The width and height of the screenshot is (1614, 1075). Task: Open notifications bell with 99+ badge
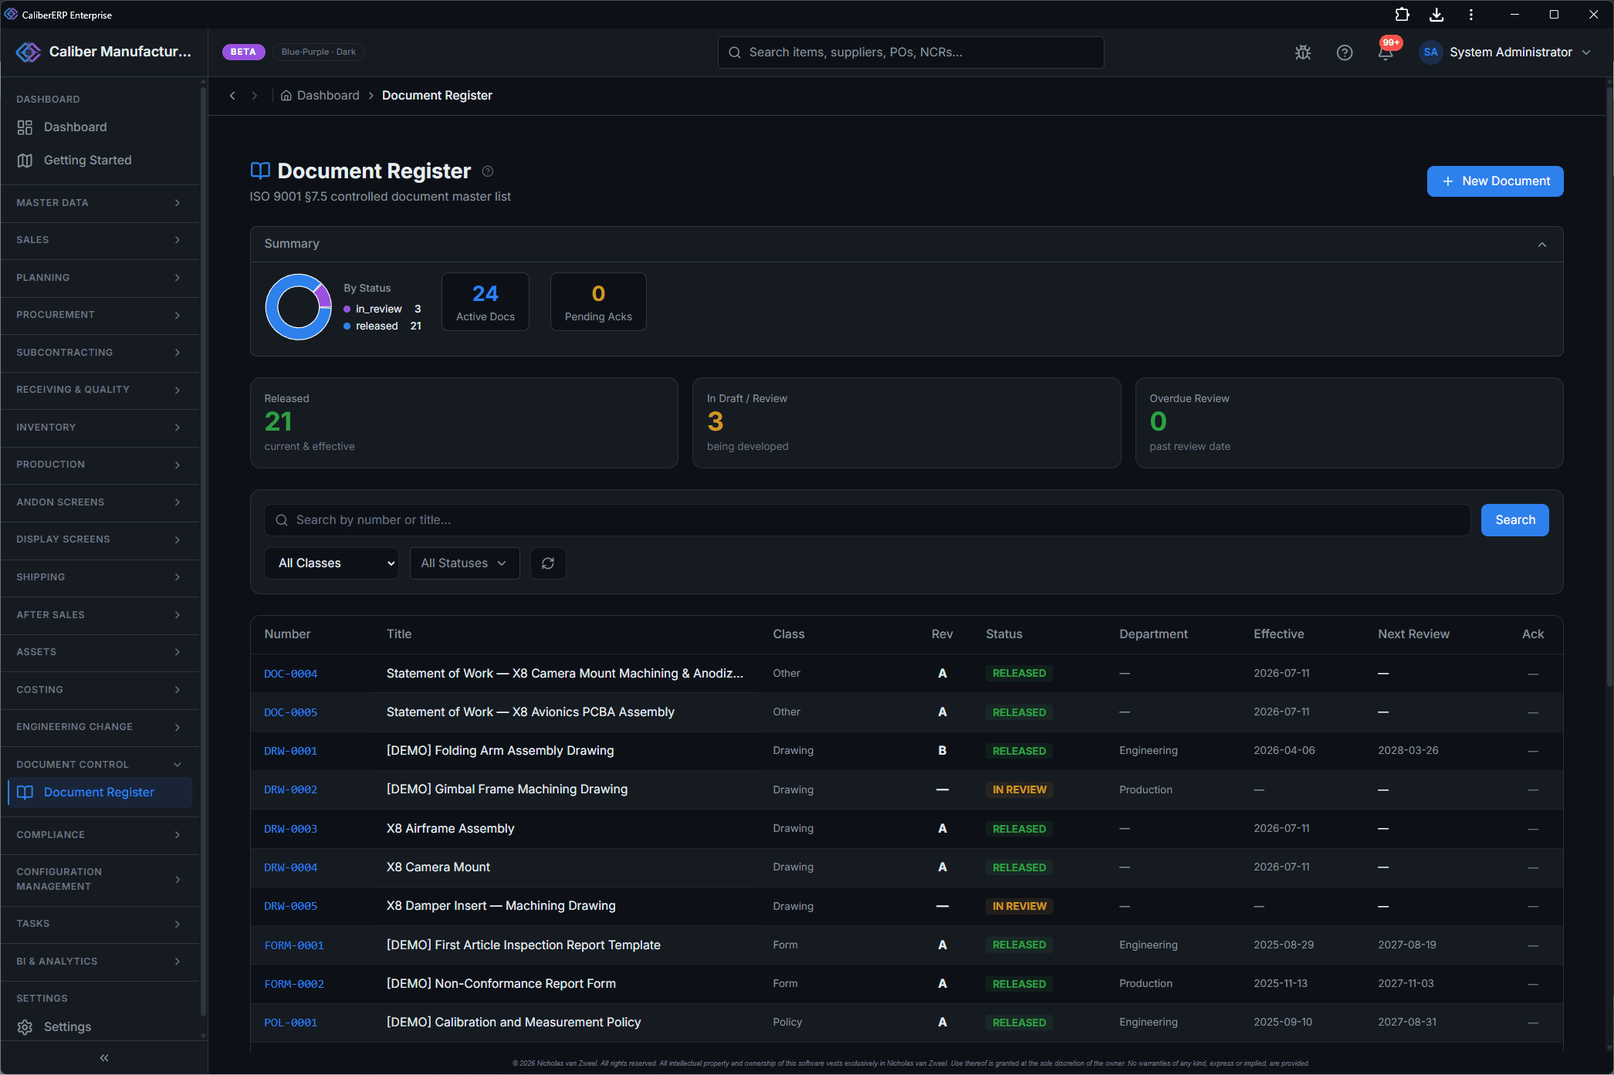coord(1386,52)
